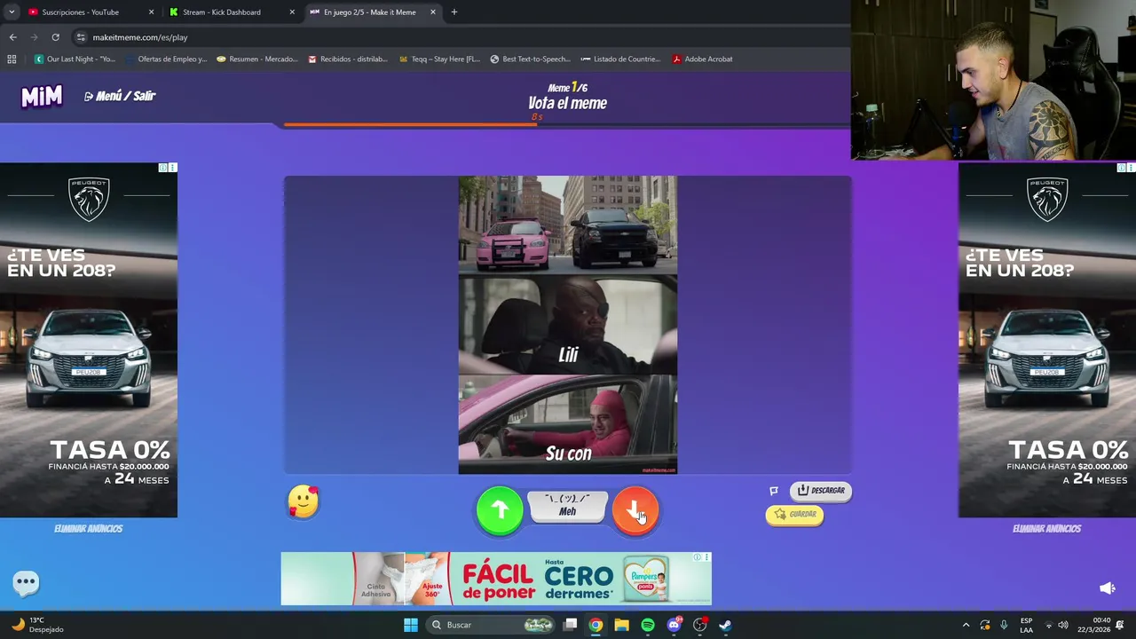Mute sound with speaker icon
This screenshot has width=1136, height=639.
pos(1107,588)
